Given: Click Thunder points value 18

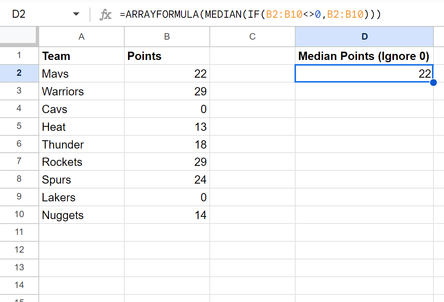Looking at the screenshot, I should pos(167,144).
